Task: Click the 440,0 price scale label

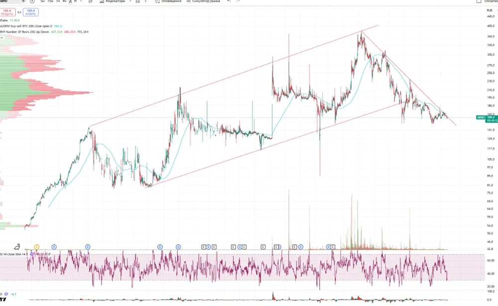Action: point(491,16)
